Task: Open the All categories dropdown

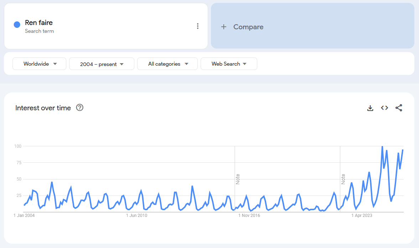Action: 167,64
